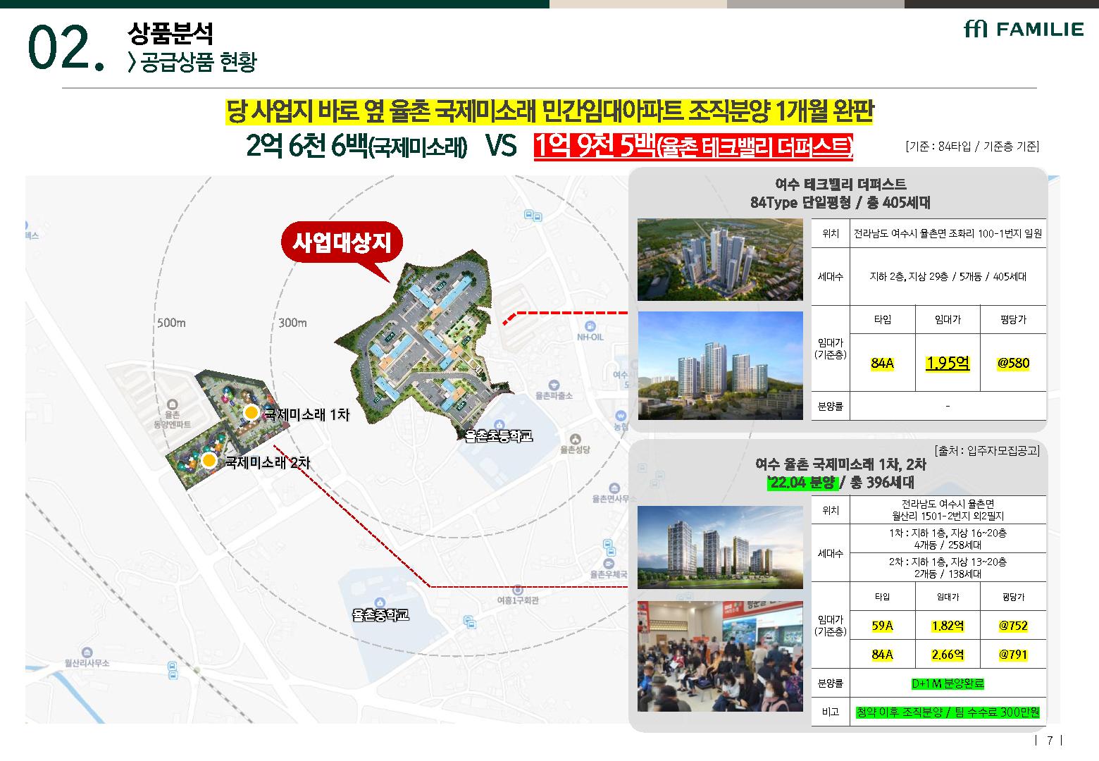Click the highlighted @580 price cell
This screenshot has height=761, width=1099.
pos(1013,363)
